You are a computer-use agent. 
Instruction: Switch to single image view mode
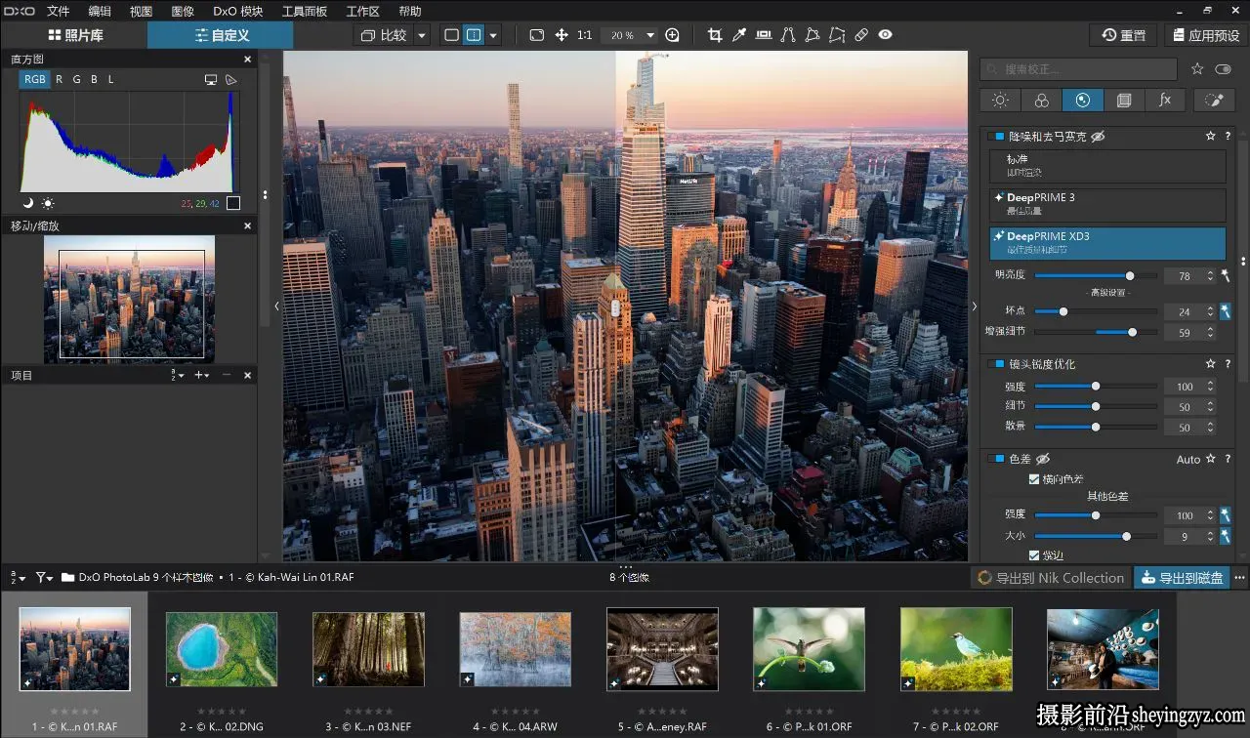(451, 35)
